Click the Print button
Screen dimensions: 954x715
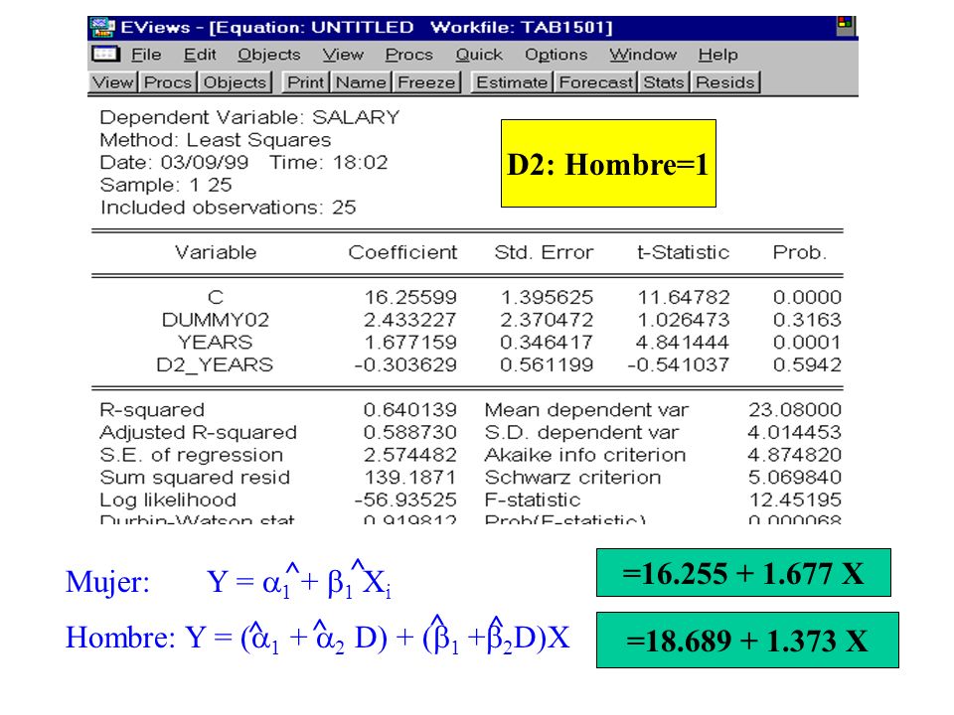pos(305,82)
